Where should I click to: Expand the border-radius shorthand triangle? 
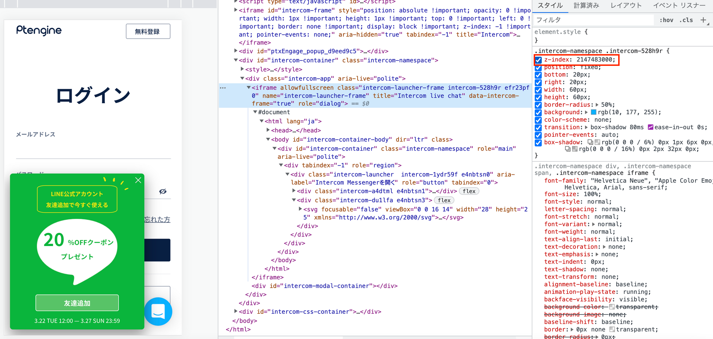pyautogui.click(x=597, y=105)
